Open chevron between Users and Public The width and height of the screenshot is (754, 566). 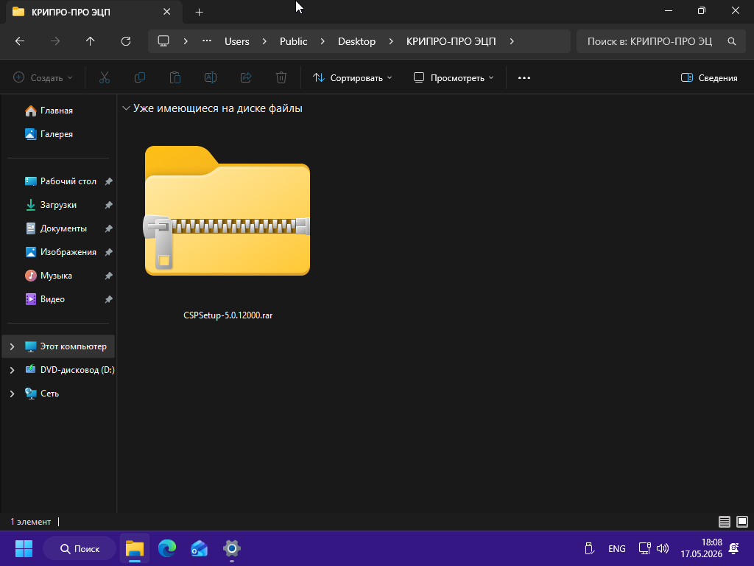pos(264,41)
